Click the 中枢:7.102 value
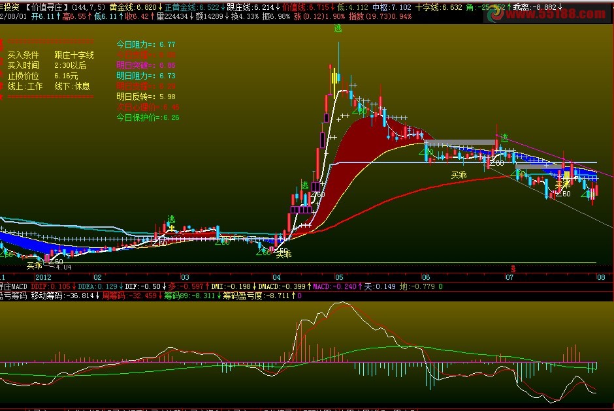 (391, 7)
